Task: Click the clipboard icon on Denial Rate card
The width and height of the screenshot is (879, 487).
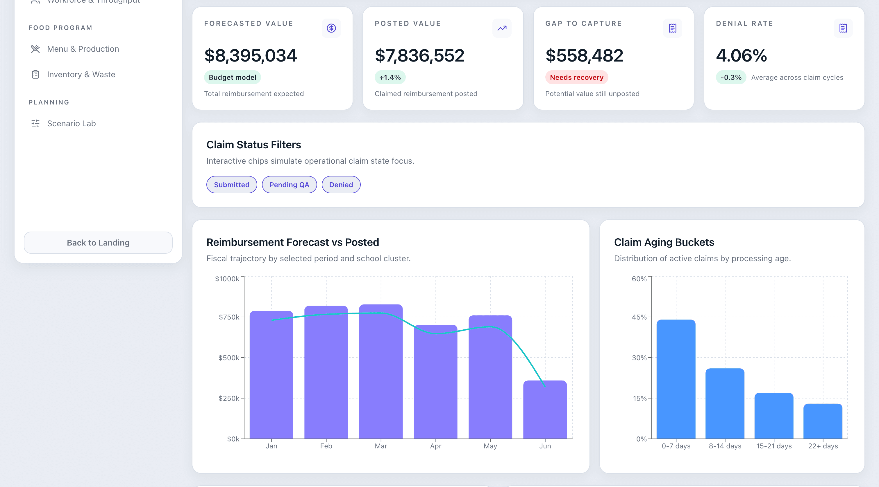Action: (x=842, y=28)
